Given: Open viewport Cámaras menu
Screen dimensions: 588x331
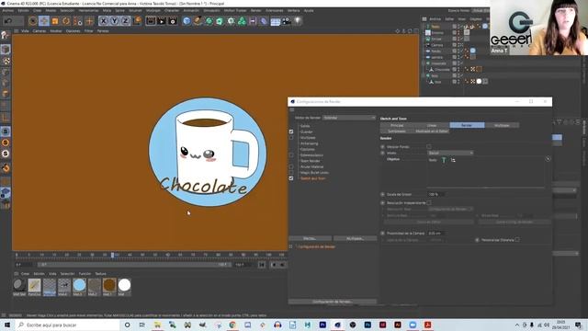Looking at the screenshot, I should point(40,31).
